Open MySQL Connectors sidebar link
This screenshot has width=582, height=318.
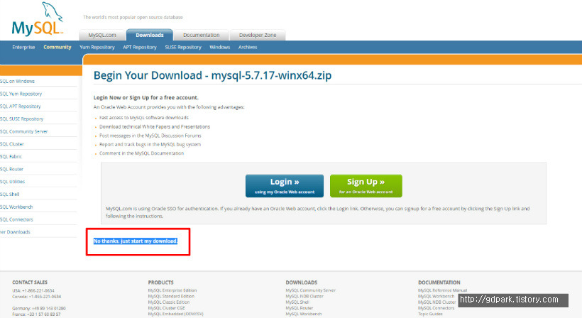(16, 219)
